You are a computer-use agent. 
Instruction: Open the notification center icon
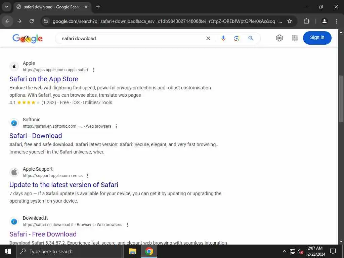click(333, 251)
